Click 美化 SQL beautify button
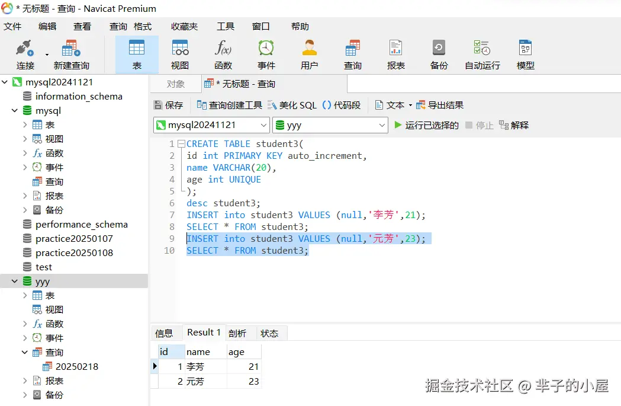Image resolution: width=621 pixels, height=406 pixels. coord(292,105)
